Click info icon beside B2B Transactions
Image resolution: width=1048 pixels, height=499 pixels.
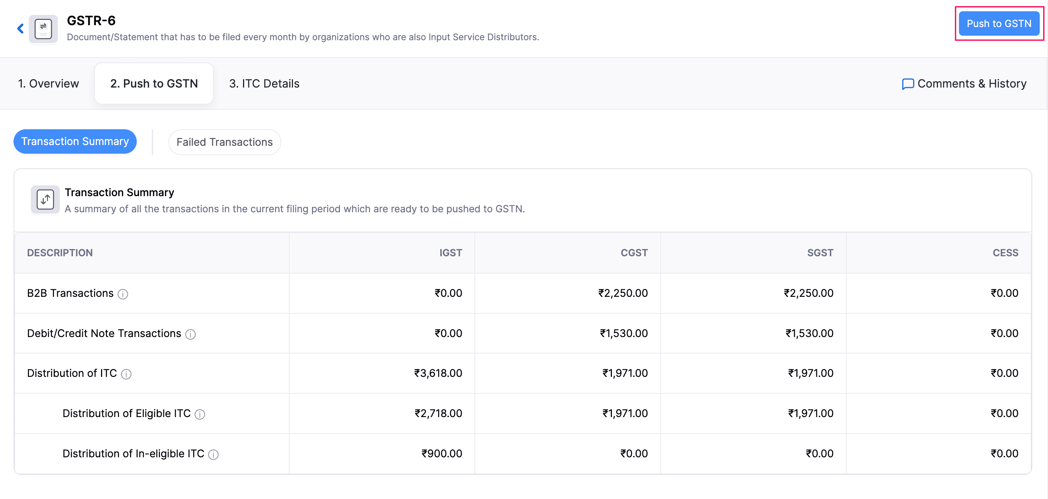coord(123,294)
